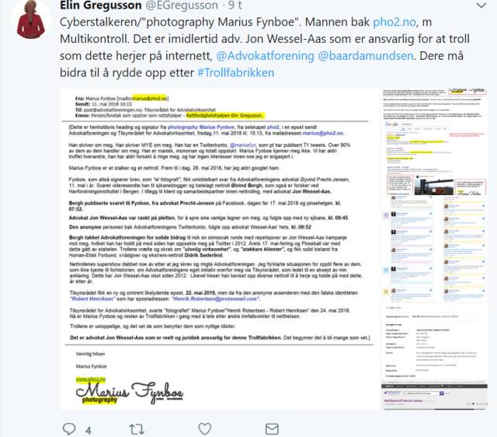
Task: Like the tweet with the heart icon
Action: tap(205, 428)
